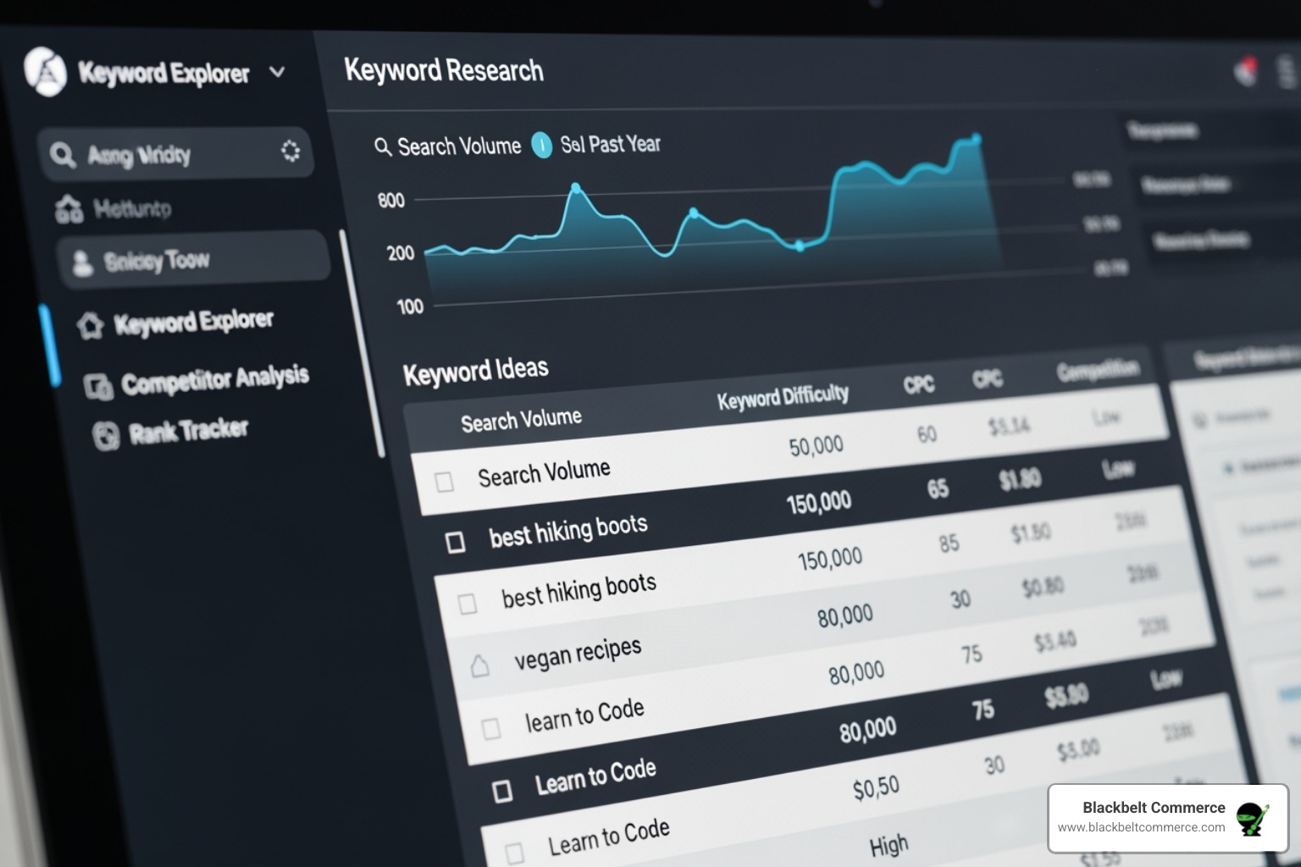Click the sidebar search field

pos(175,154)
